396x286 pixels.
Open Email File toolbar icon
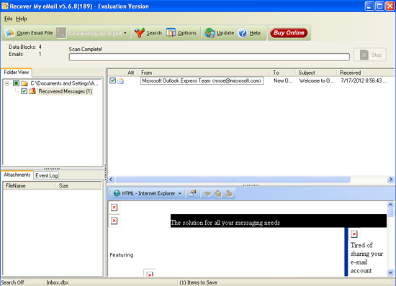tap(9, 33)
